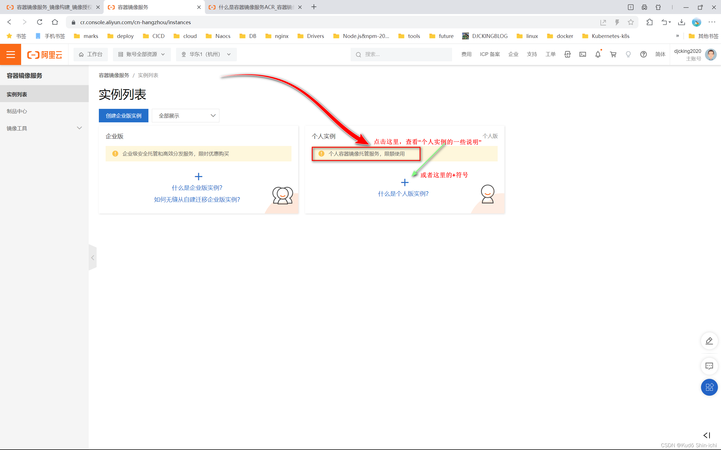Click the 创建企业版实例 button
This screenshot has height=450, width=721.
click(123, 116)
